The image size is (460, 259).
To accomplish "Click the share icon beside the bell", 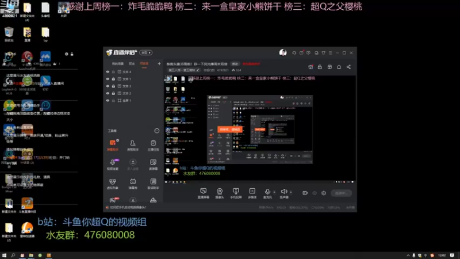I will click(348, 67).
